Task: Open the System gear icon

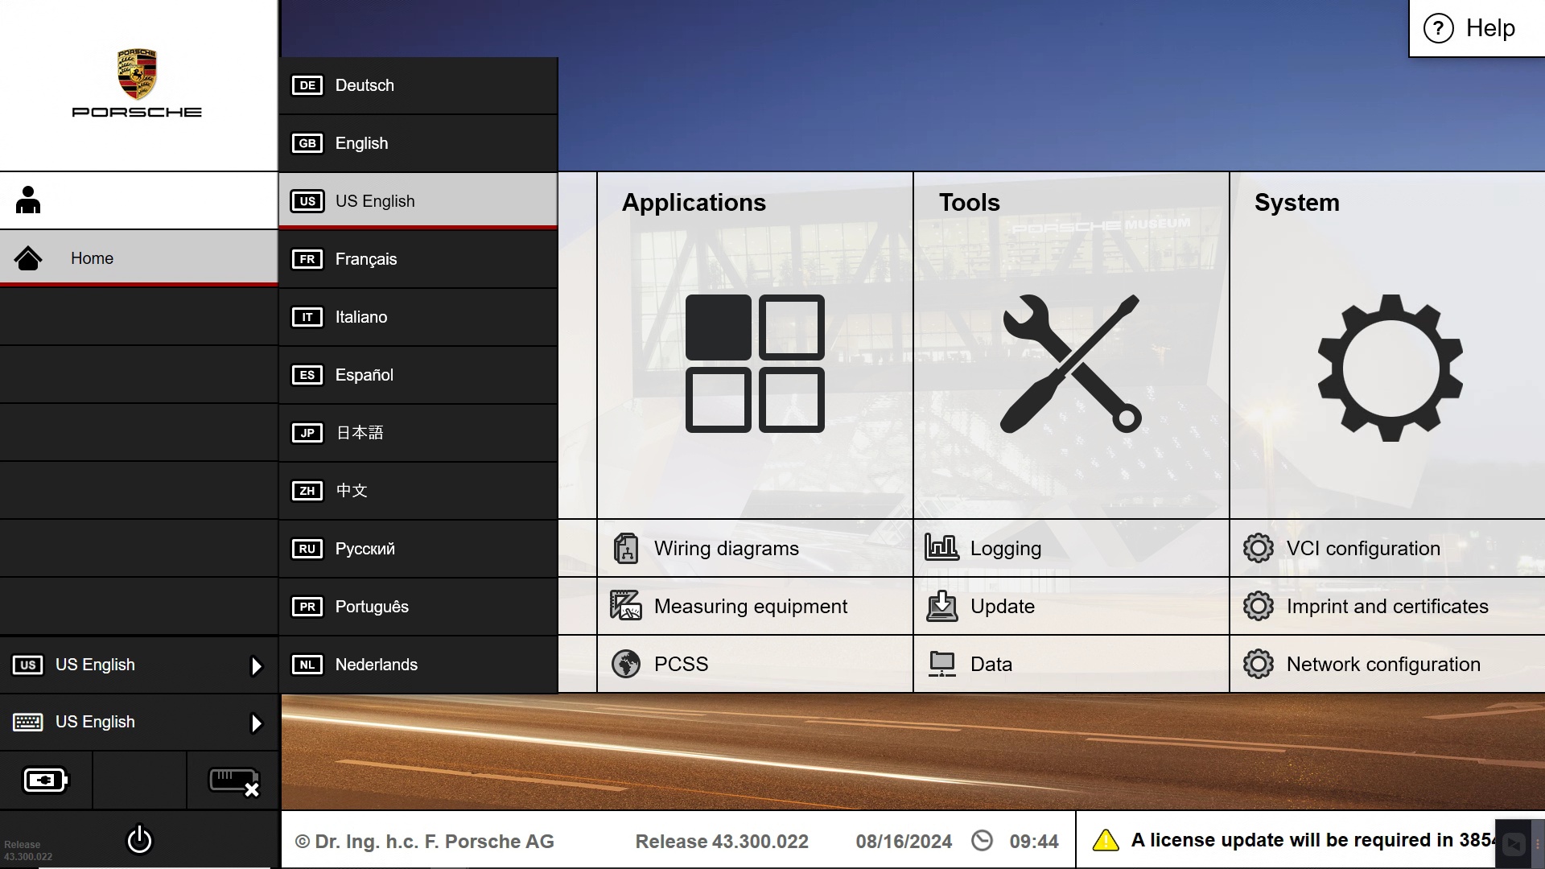Action: point(1390,368)
